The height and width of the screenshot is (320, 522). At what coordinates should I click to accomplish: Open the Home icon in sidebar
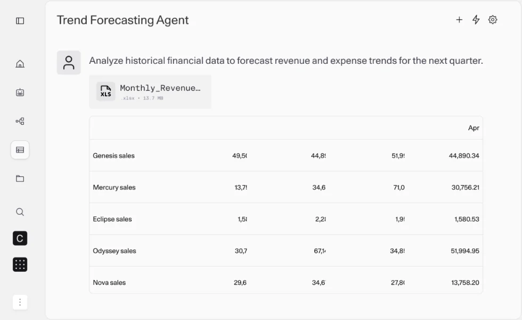click(x=20, y=64)
